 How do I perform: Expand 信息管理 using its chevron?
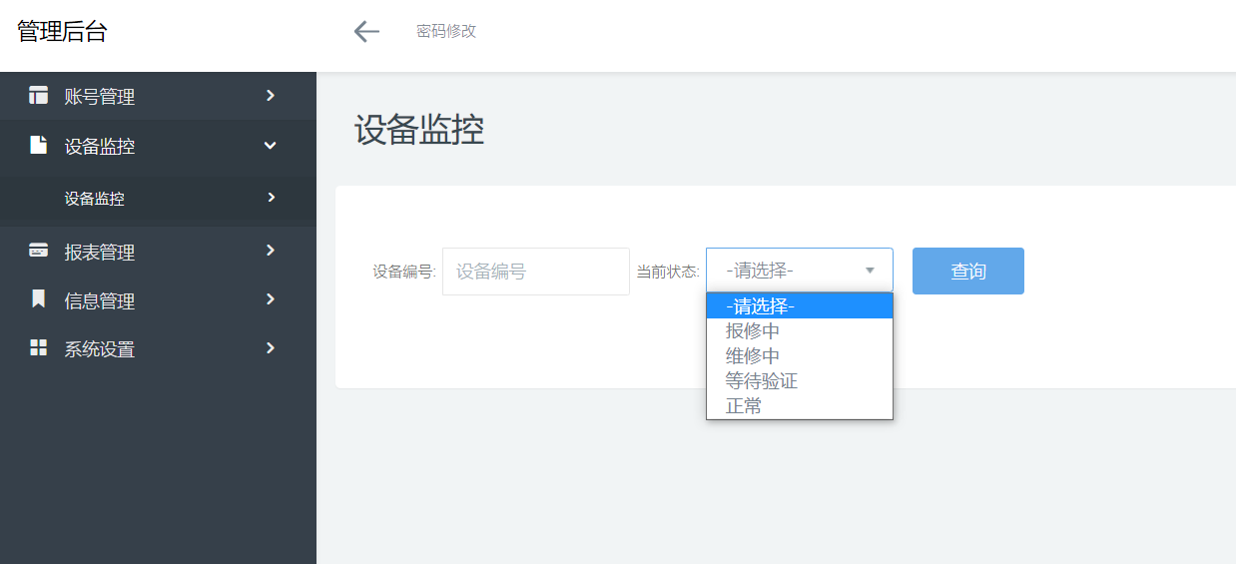click(271, 299)
